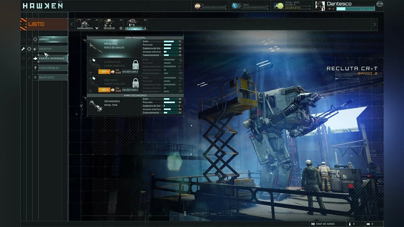
Task: Click the engine icon beside PARTES INTERNAS
Action: tap(35, 59)
